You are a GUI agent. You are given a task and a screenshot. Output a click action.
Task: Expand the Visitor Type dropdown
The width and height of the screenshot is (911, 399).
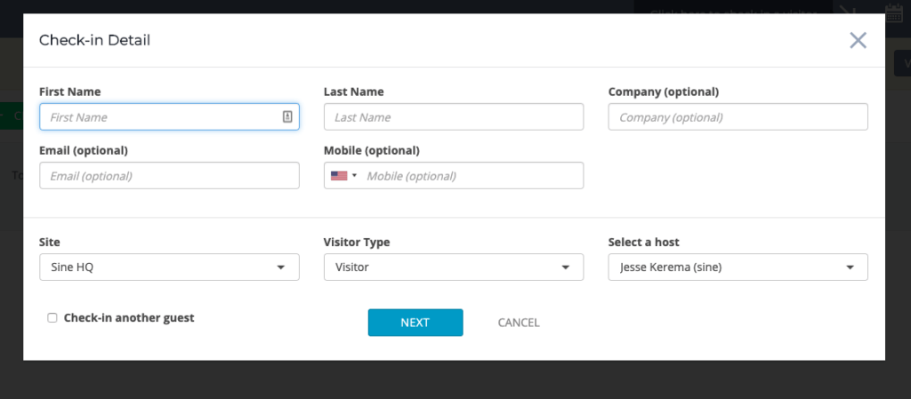click(x=453, y=267)
